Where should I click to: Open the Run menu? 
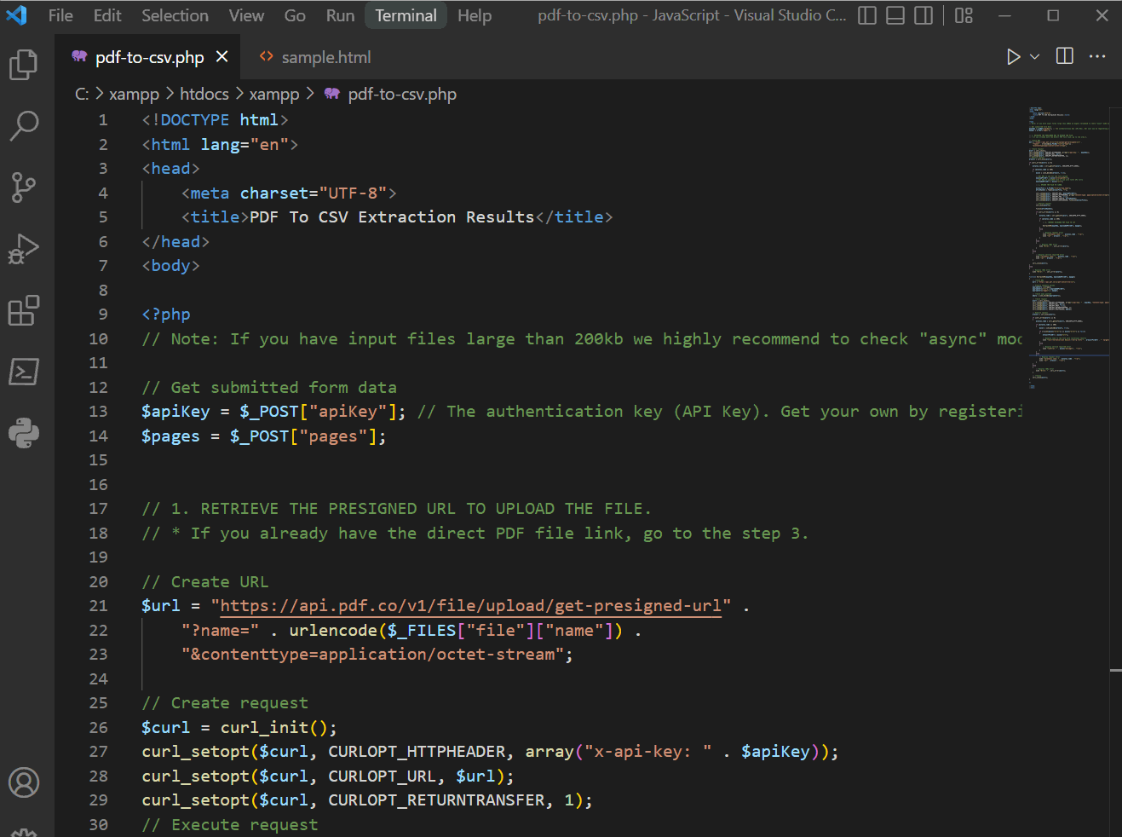pyautogui.click(x=340, y=15)
